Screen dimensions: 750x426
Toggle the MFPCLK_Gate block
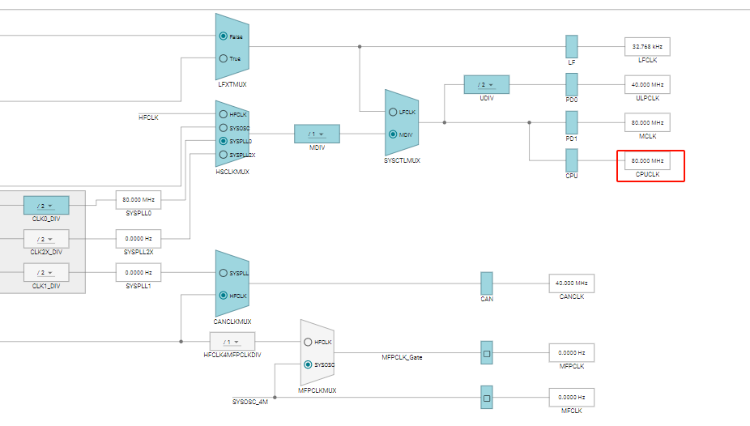click(x=487, y=353)
